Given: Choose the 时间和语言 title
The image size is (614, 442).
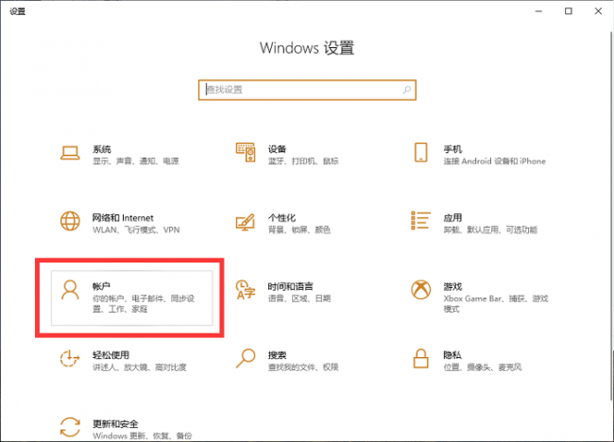Looking at the screenshot, I should click(x=291, y=286).
